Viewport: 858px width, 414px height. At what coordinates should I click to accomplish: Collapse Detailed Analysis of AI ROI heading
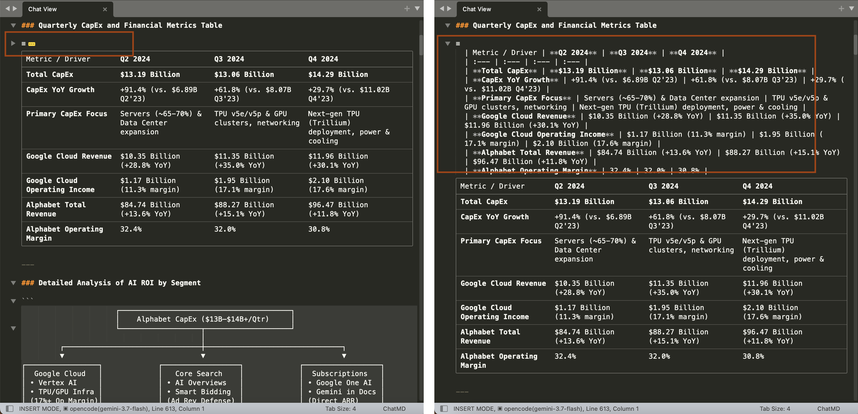click(13, 283)
